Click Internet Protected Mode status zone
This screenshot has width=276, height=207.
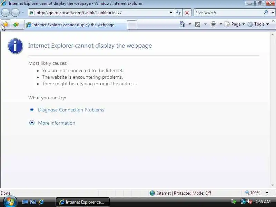(180, 193)
